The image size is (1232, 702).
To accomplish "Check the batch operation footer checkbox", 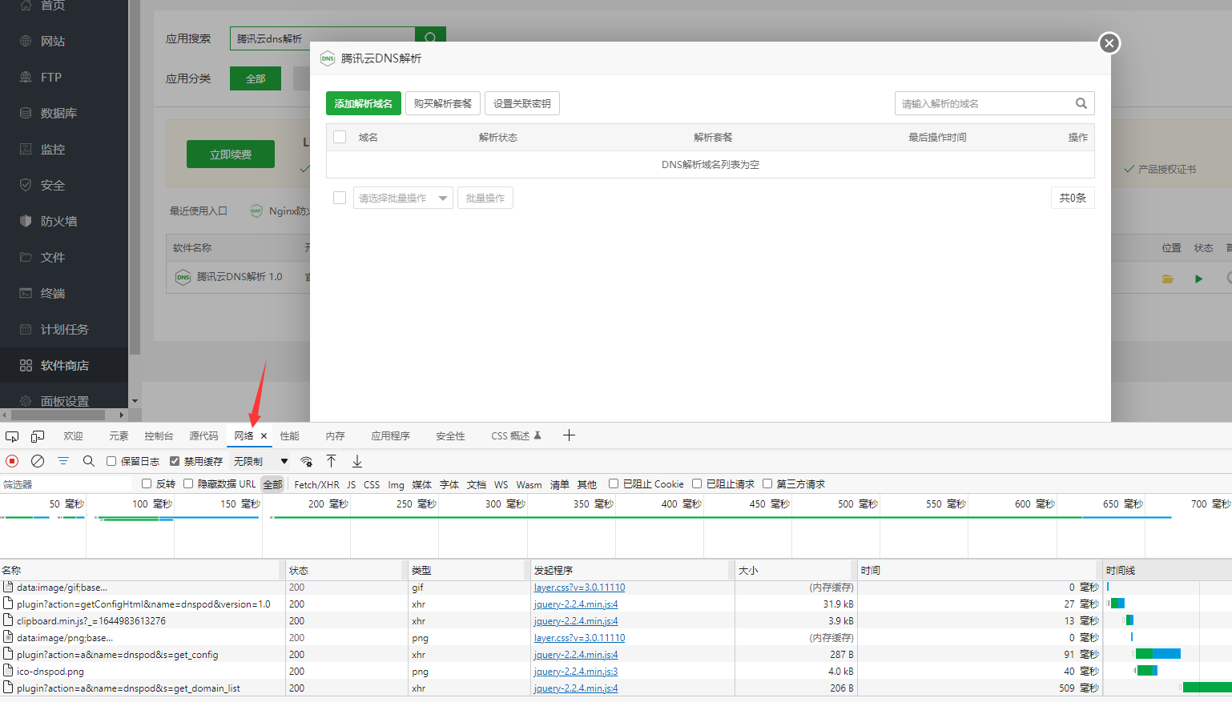I will 340,198.
